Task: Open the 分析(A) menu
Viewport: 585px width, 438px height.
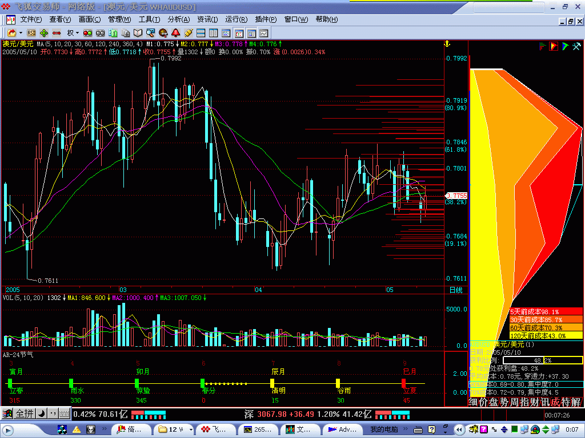Action: point(178,19)
